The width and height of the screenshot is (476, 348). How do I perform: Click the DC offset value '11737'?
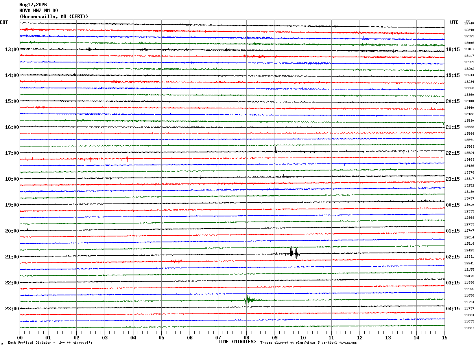coord(469,309)
